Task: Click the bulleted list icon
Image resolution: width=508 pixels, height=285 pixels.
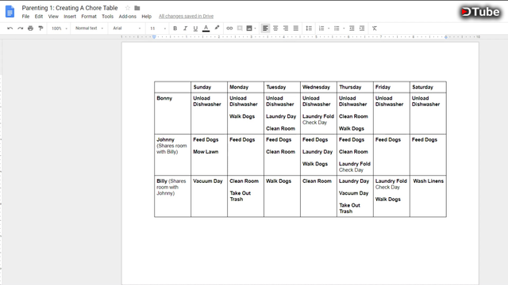Action: [x=337, y=28]
